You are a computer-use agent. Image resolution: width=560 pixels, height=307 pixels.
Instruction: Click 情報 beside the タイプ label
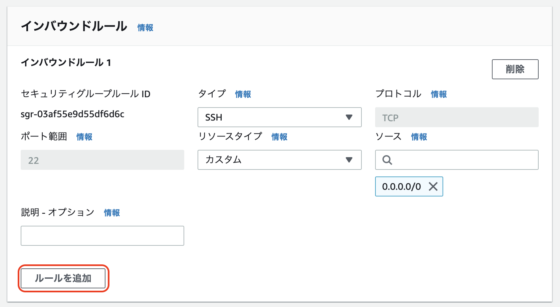(x=243, y=94)
